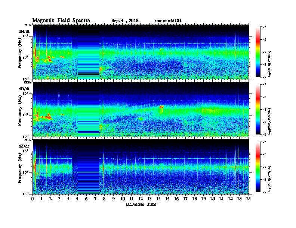Click the "dH/dt" panel label
The image size is (296, 228).
pyautogui.click(x=24, y=31)
